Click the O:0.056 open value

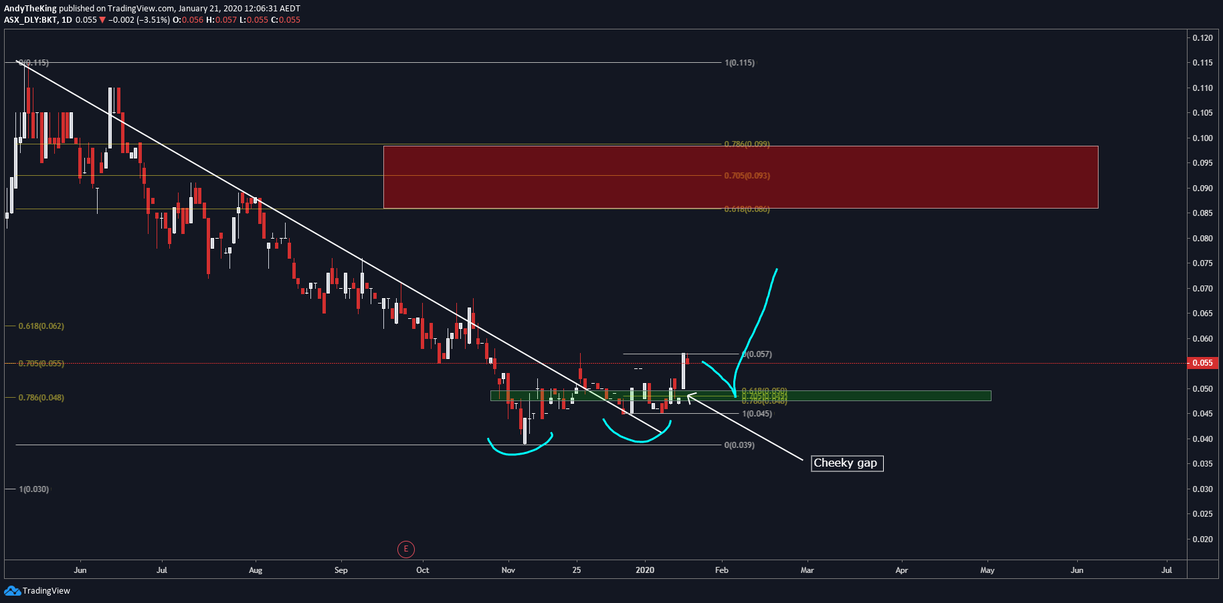point(188,20)
